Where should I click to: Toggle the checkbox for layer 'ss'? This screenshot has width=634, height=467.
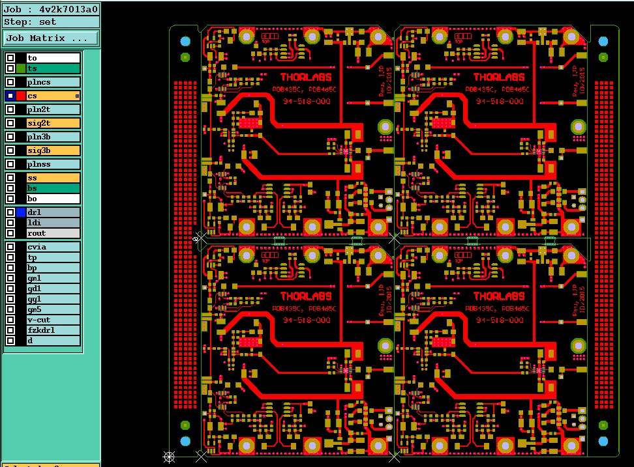click(x=10, y=178)
